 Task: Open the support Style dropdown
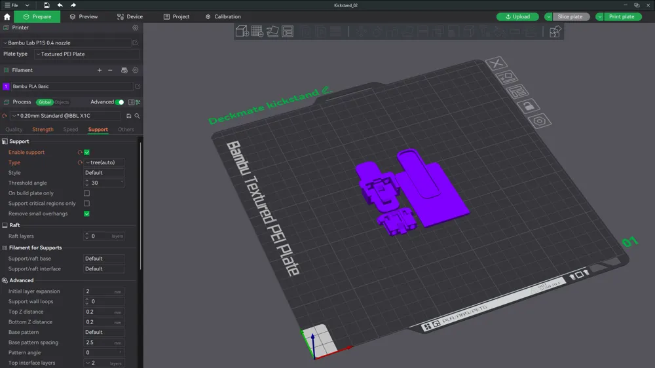(104, 172)
